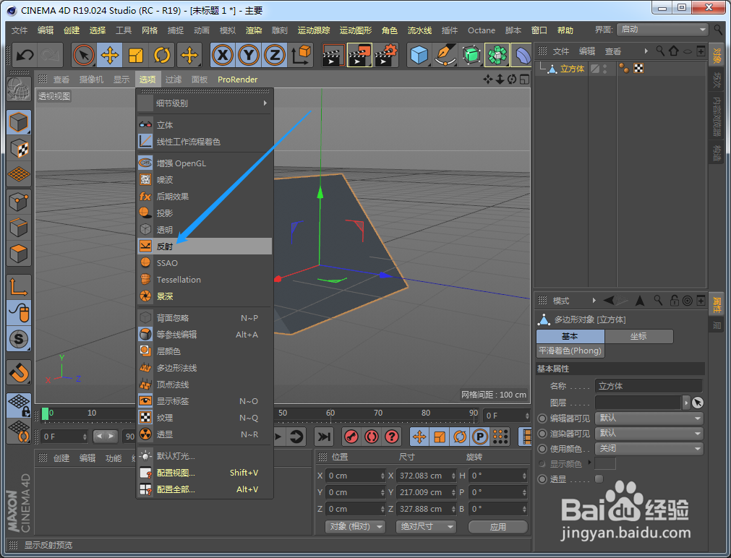Activate the Scale tool
This screenshot has height=558, width=731.
pos(136,55)
